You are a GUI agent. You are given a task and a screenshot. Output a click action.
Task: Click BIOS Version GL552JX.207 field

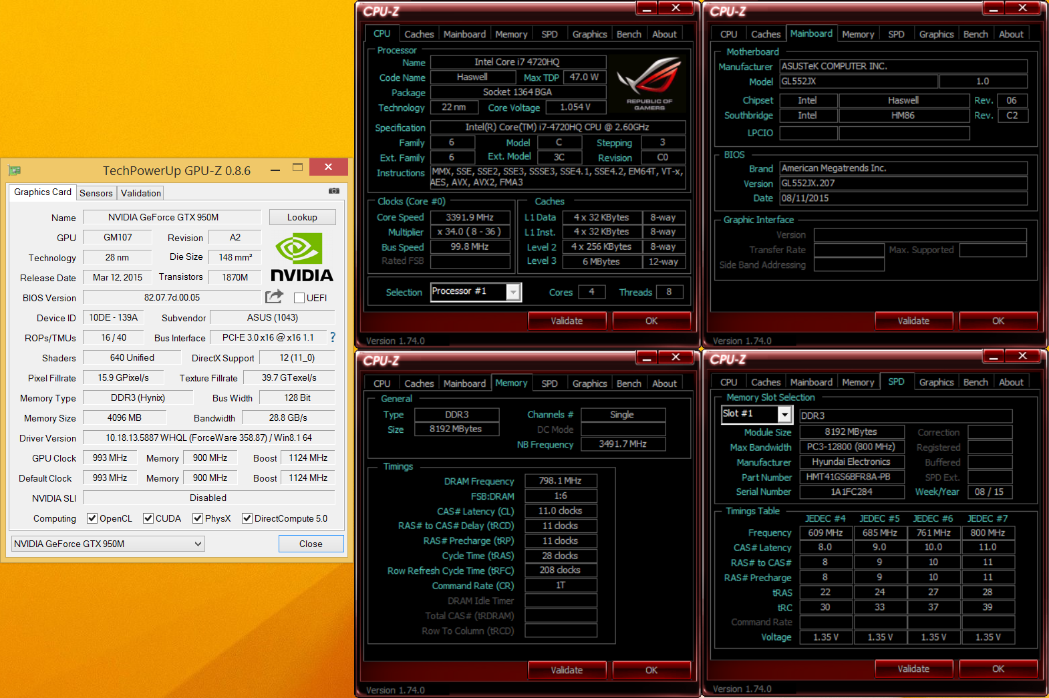[x=903, y=183]
